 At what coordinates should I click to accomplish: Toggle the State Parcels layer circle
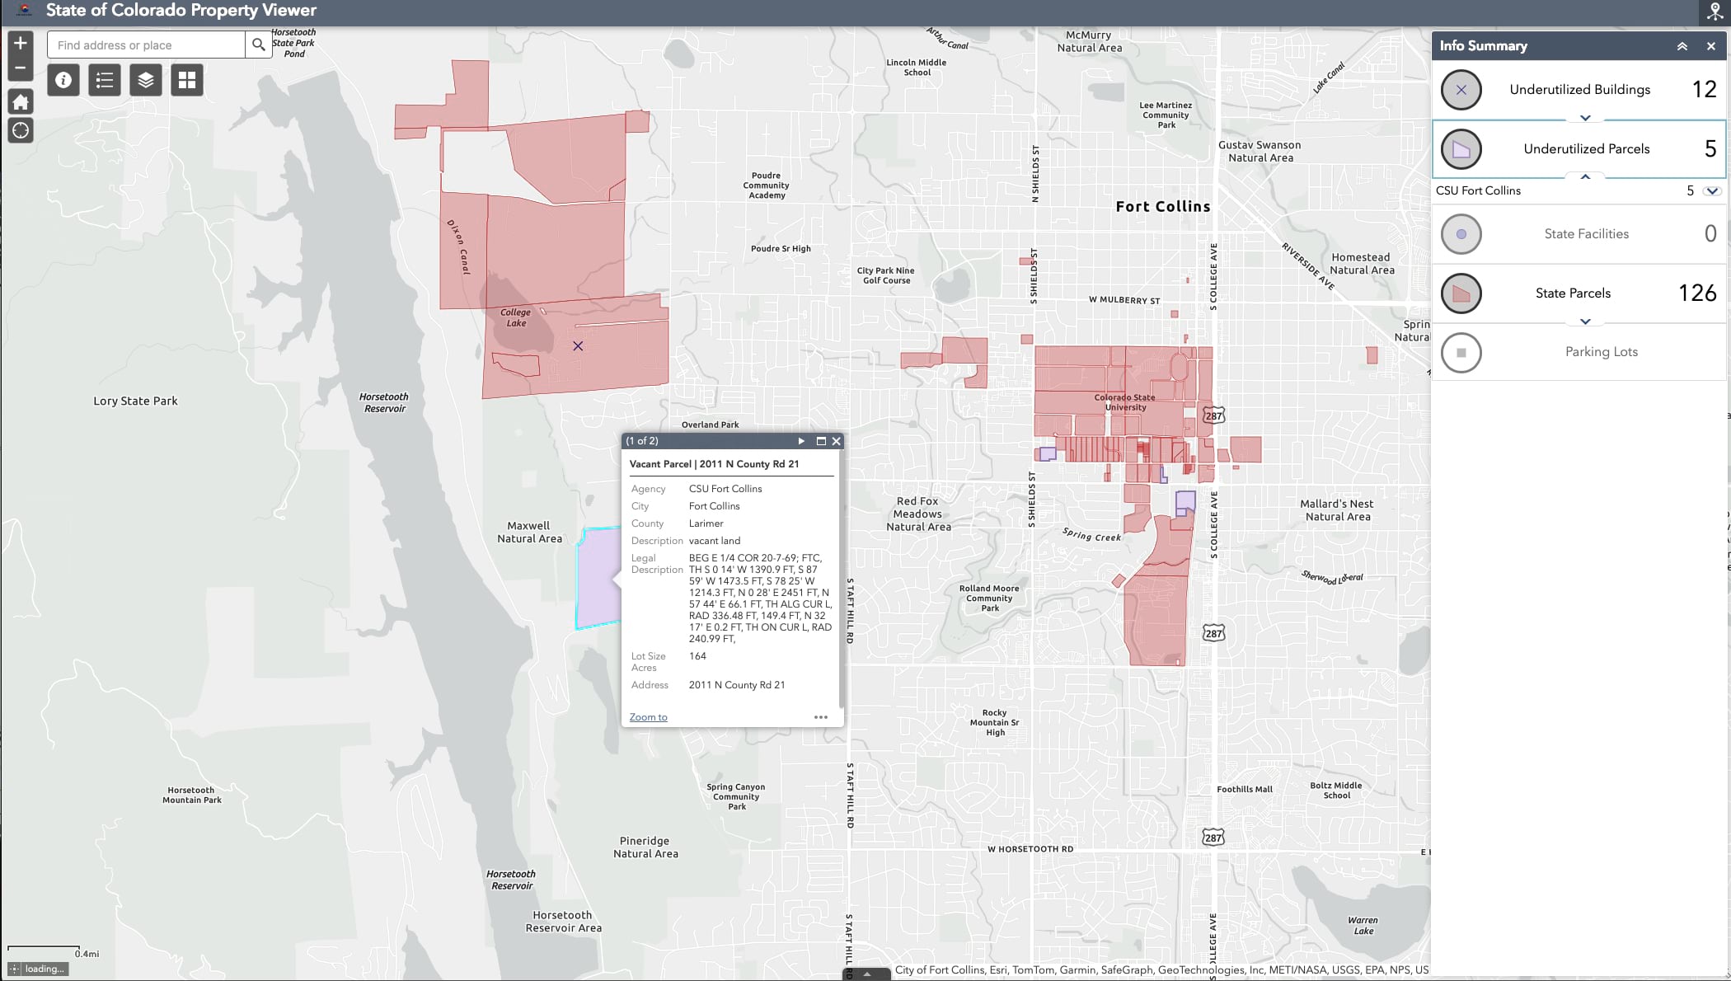tap(1461, 293)
